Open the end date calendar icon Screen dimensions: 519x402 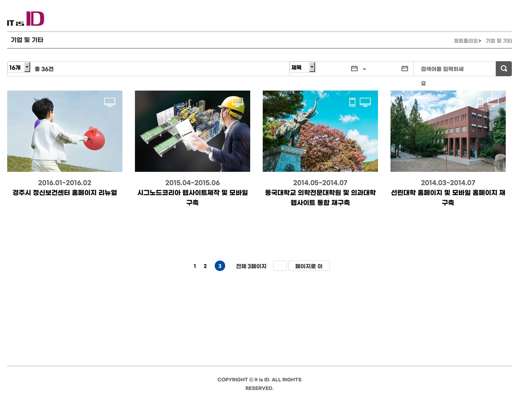pyautogui.click(x=405, y=68)
